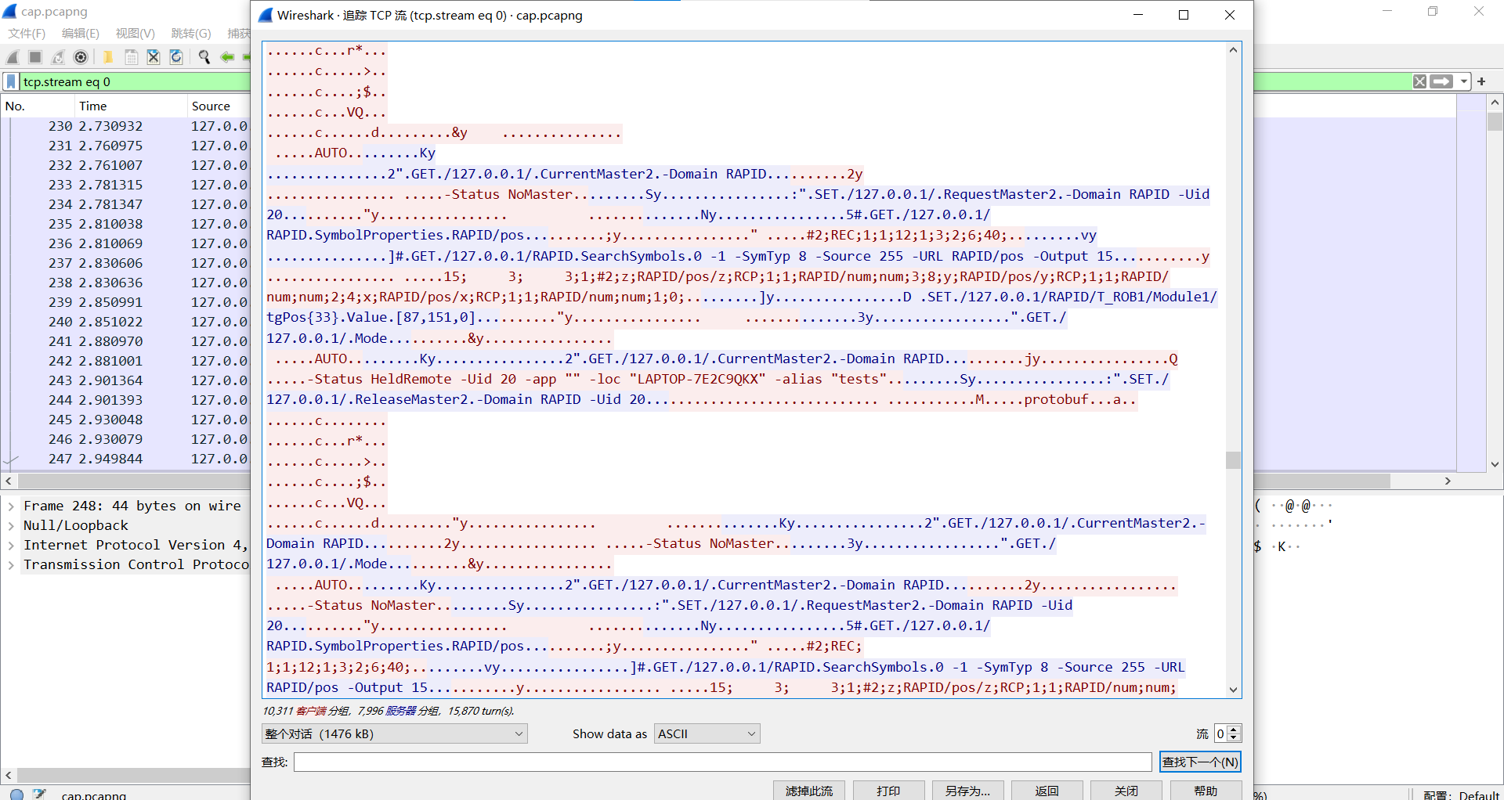Screen dimensions: 1504x800
Task: Click the find packet magnifier icon
Action: [x=204, y=57]
